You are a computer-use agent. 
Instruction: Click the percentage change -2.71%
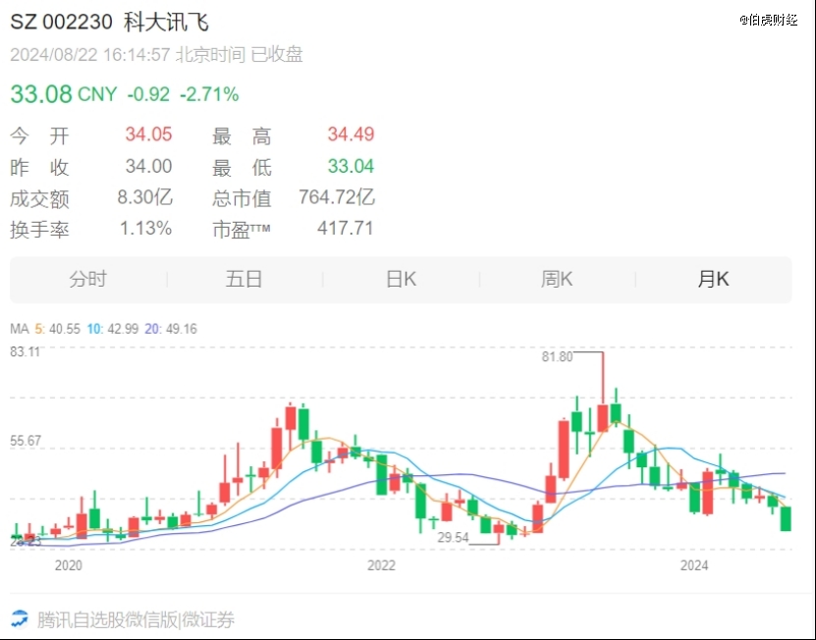click(209, 94)
